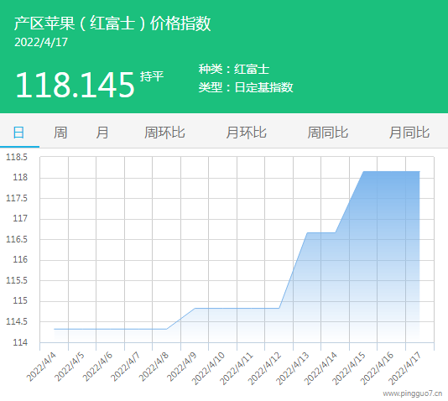
Task: Click the 2022/4/13 x-axis date label
Action: click(x=293, y=369)
